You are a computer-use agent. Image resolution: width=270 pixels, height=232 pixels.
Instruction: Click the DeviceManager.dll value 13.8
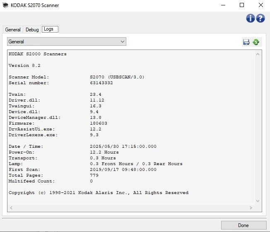pyautogui.click(x=96, y=118)
